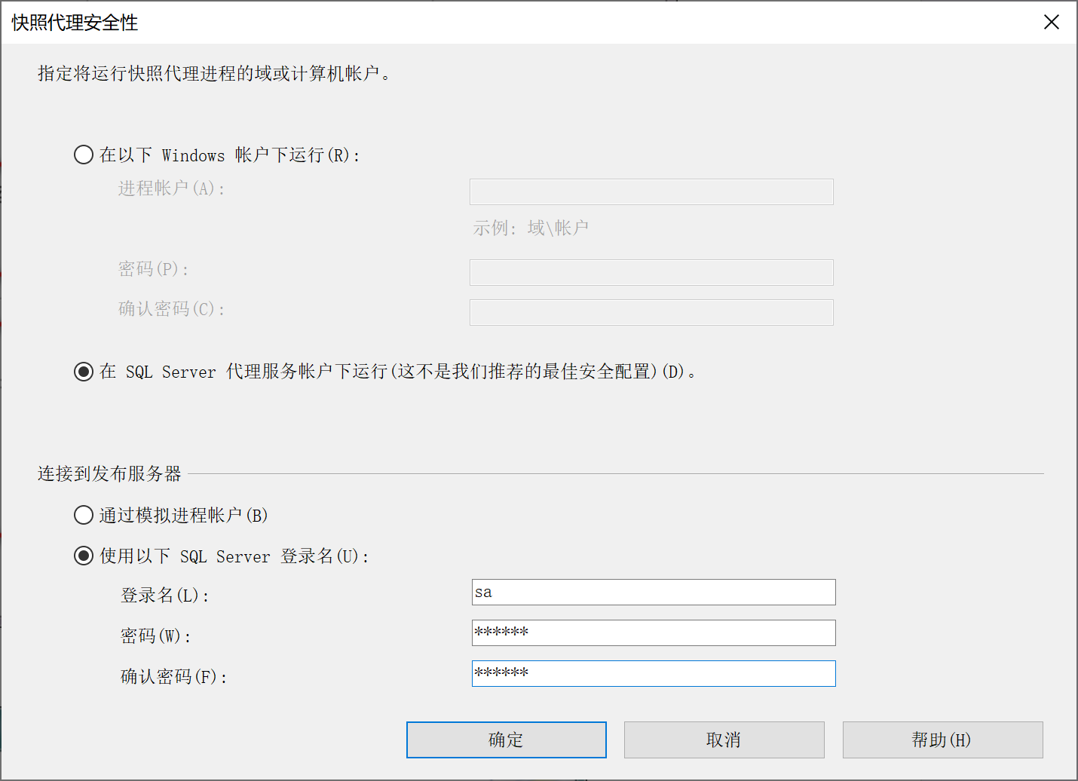Click the 确认密码(F) label text
This screenshot has height=781, width=1078.
pyautogui.click(x=173, y=677)
